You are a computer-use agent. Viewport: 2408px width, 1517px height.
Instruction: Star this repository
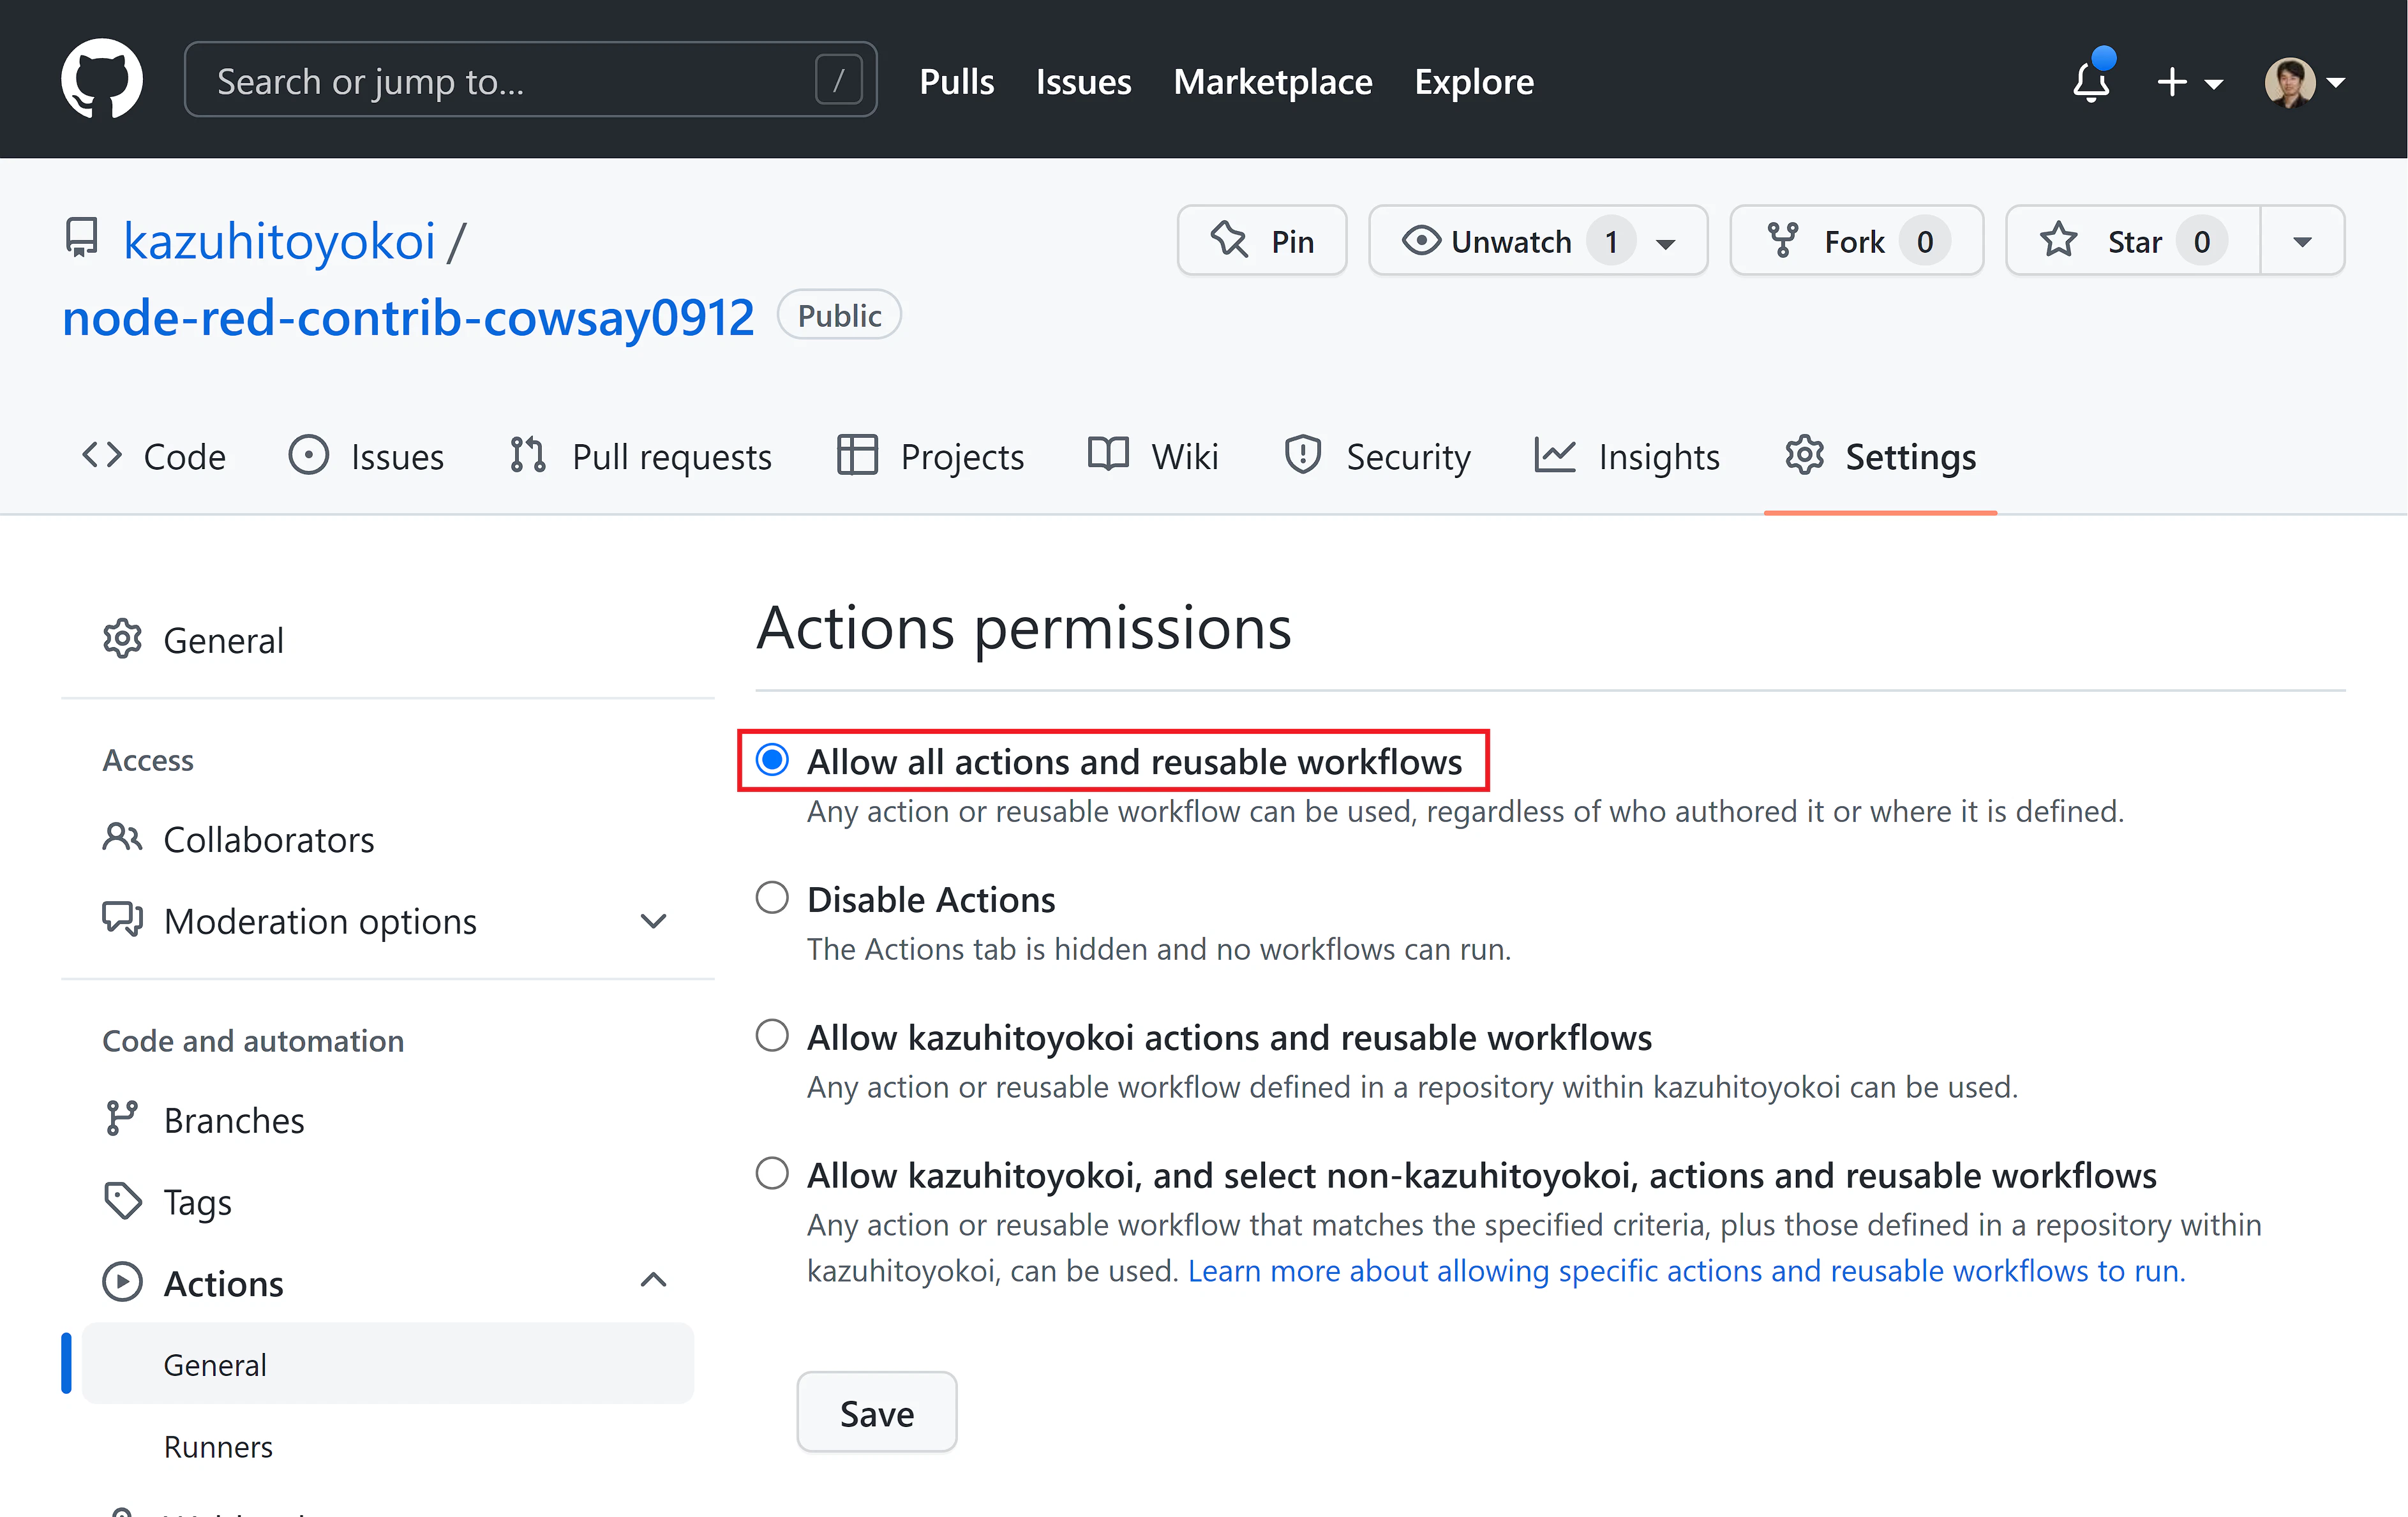click(x=2133, y=241)
